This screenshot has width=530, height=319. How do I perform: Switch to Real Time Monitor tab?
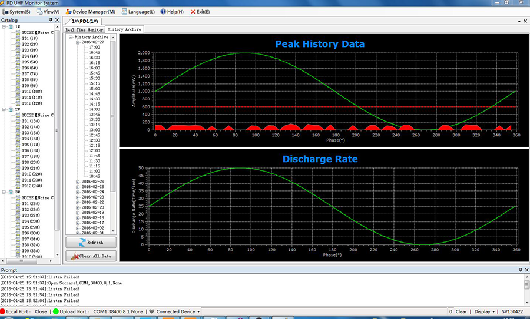84,29
